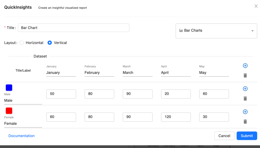This screenshot has width=260, height=148.
Task: Click the Title input containing Bar Chart
Action: click(73, 28)
